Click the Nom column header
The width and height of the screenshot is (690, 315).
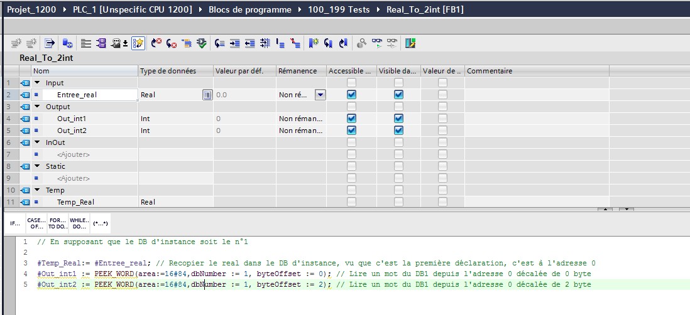click(x=84, y=71)
